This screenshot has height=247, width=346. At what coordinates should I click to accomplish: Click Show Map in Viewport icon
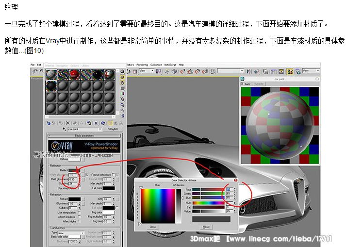103,123
